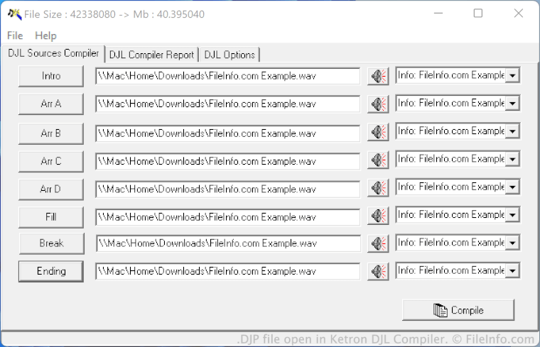Screen dimensions: 540x347
Task: Click the app icon in the title bar
Action: coord(14,14)
